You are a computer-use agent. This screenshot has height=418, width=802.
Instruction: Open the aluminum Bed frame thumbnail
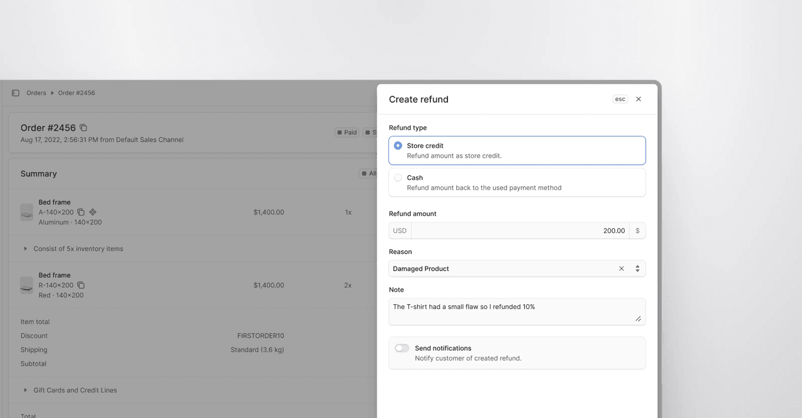(x=26, y=212)
